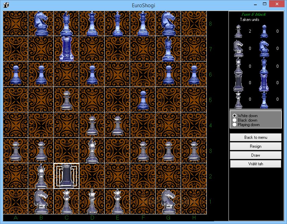Select the white pawn on A3

(x=15, y=151)
